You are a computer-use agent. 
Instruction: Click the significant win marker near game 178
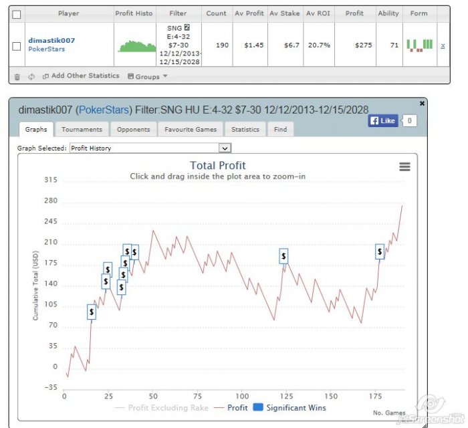(x=380, y=252)
